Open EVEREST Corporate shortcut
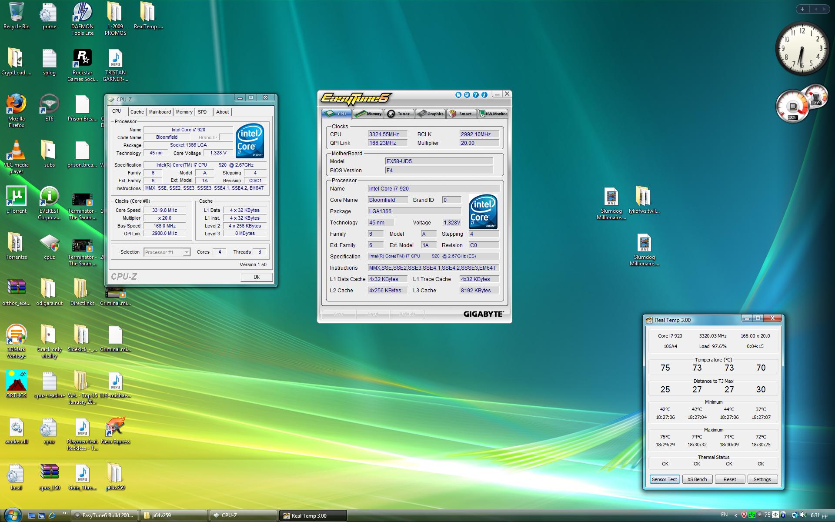This screenshot has width=835, height=522. coord(49,203)
